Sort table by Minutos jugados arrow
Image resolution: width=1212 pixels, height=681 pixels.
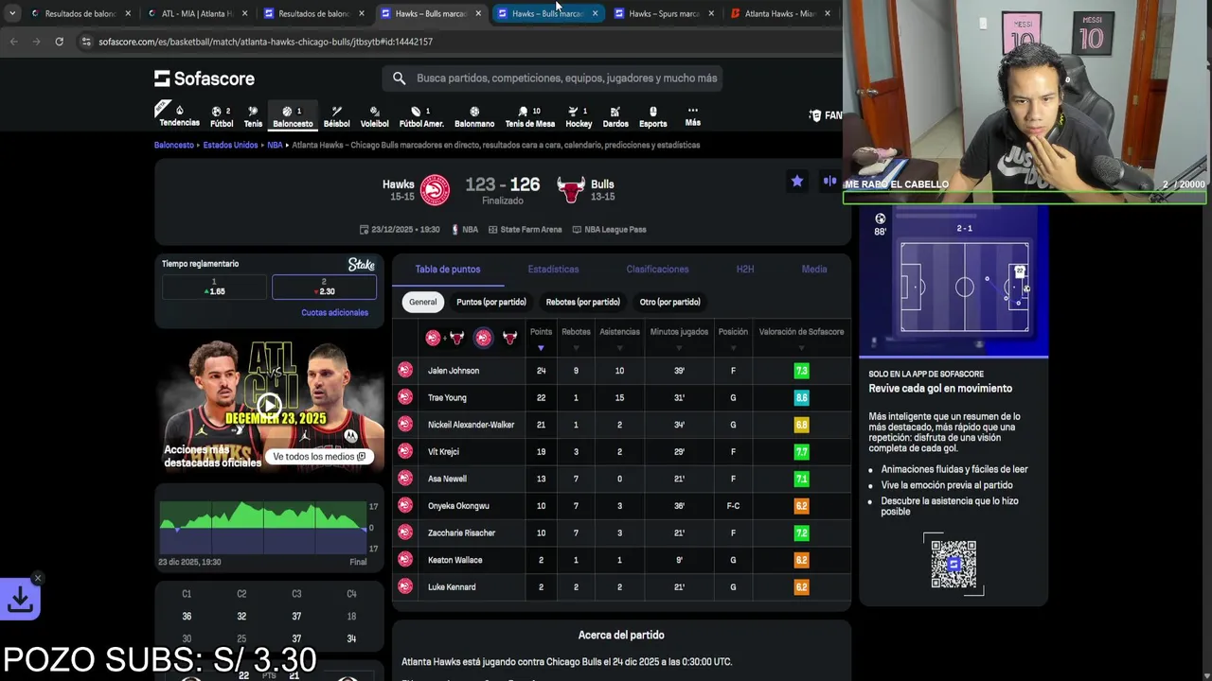(679, 348)
